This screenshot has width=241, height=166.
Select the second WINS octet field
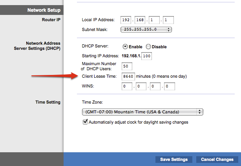141,86
